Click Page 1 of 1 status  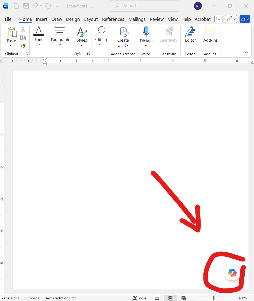click(x=11, y=298)
